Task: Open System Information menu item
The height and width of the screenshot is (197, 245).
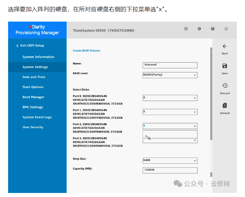Action: coord(38,57)
